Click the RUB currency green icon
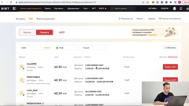 57,48
